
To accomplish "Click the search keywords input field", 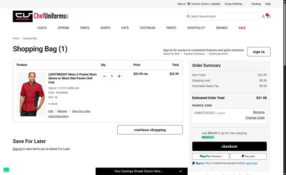I will click(222, 17).
